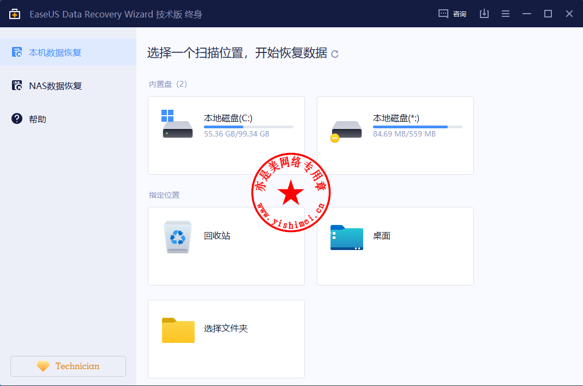Minimize the EaseUS window
The width and height of the screenshot is (583, 386).
coord(526,14)
